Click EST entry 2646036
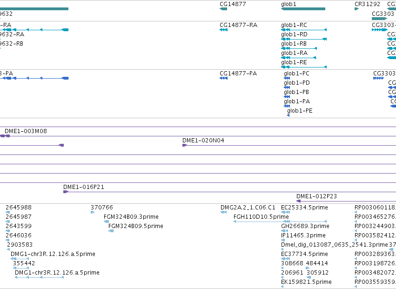The image size is (396, 289). (19, 235)
